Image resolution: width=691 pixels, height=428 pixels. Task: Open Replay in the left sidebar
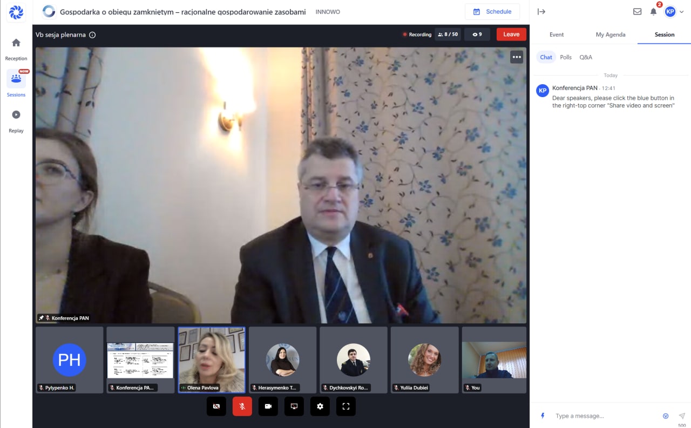pos(16,120)
